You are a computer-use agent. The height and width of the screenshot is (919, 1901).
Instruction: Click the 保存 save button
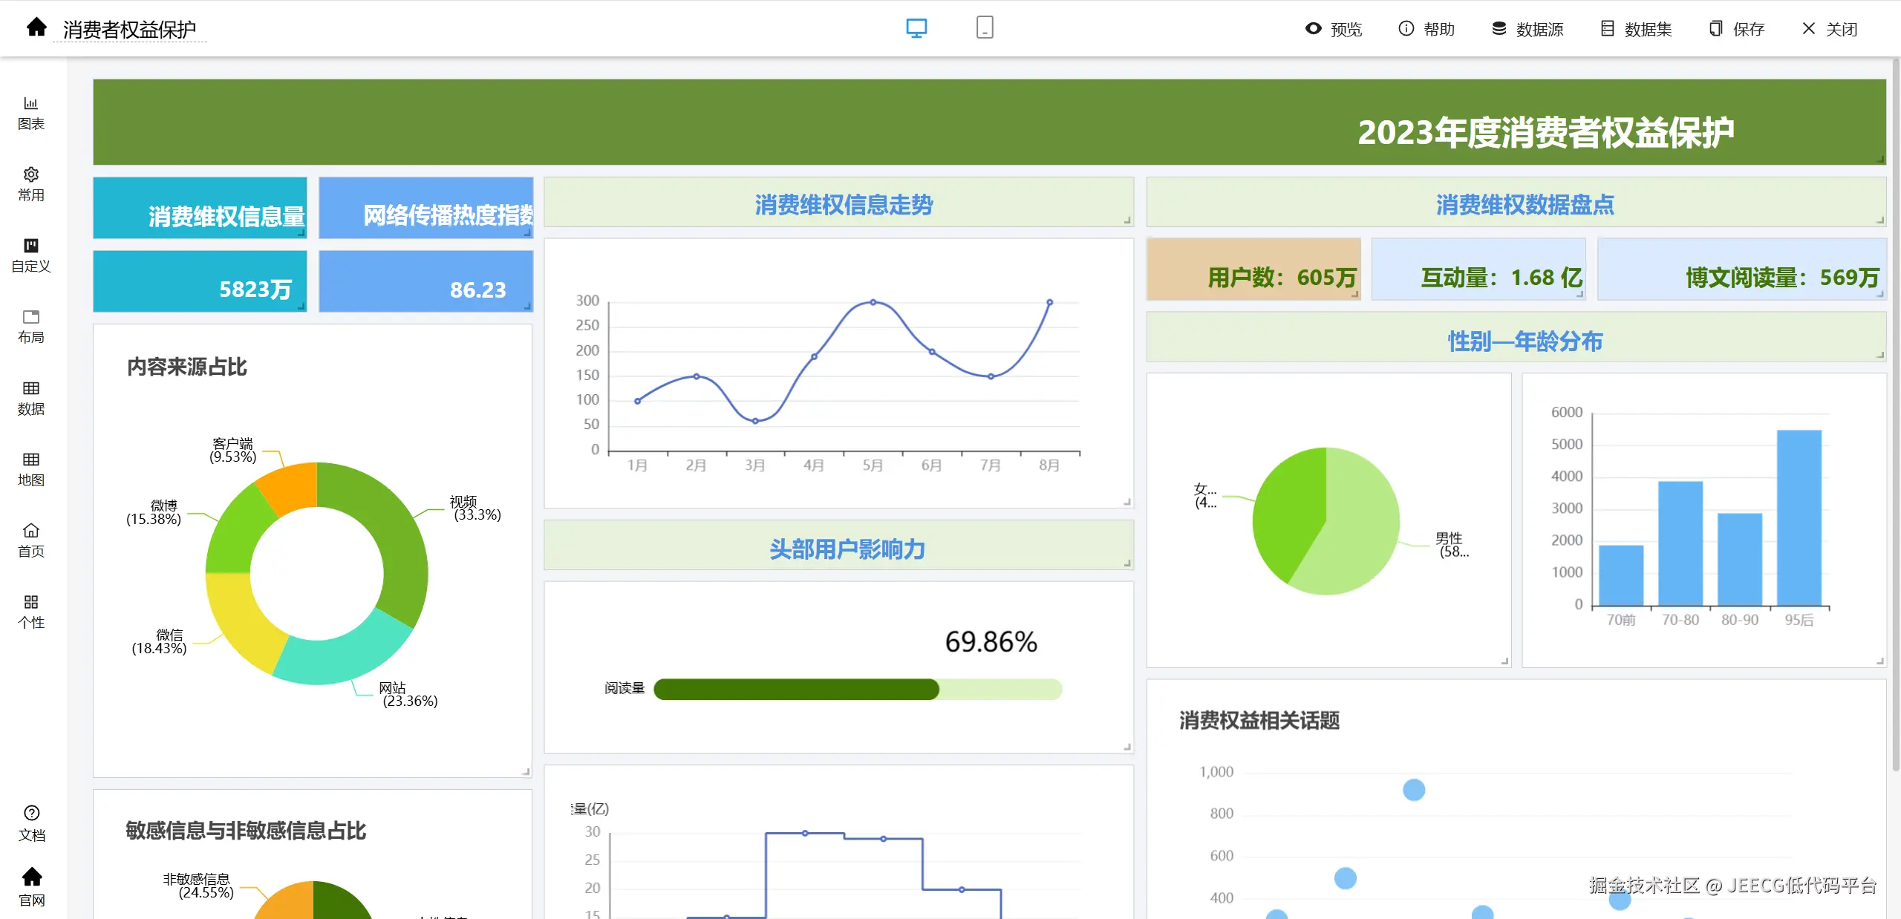pos(1737,29)
